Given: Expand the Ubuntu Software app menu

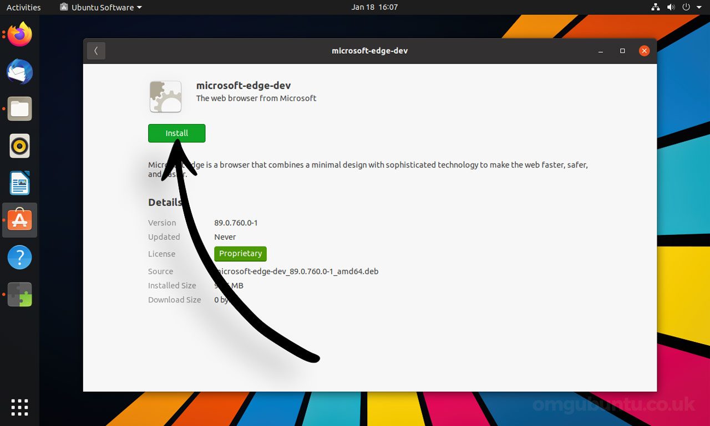Looking at the screenshot, I should click(100, 7).
